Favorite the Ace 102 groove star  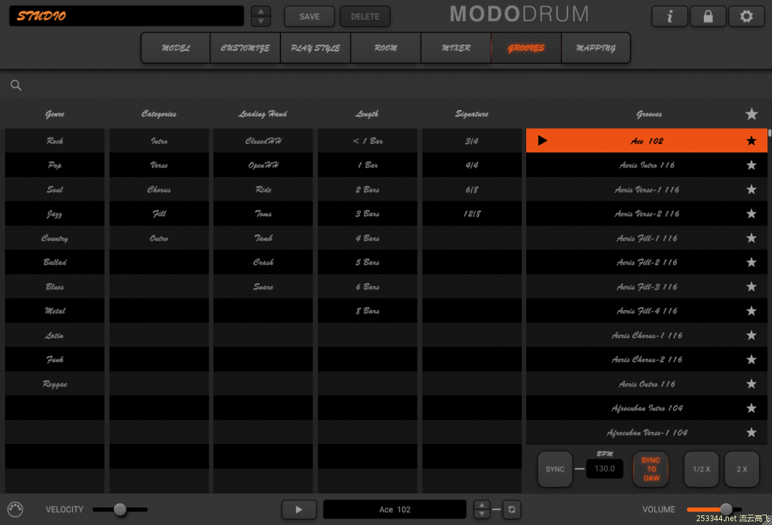(x=751, y=141)
